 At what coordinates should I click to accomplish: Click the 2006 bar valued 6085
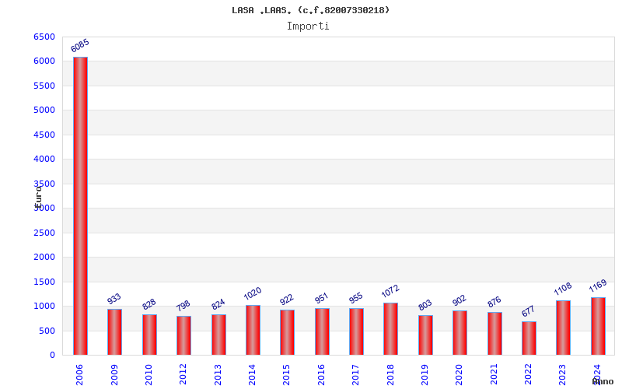80,206
